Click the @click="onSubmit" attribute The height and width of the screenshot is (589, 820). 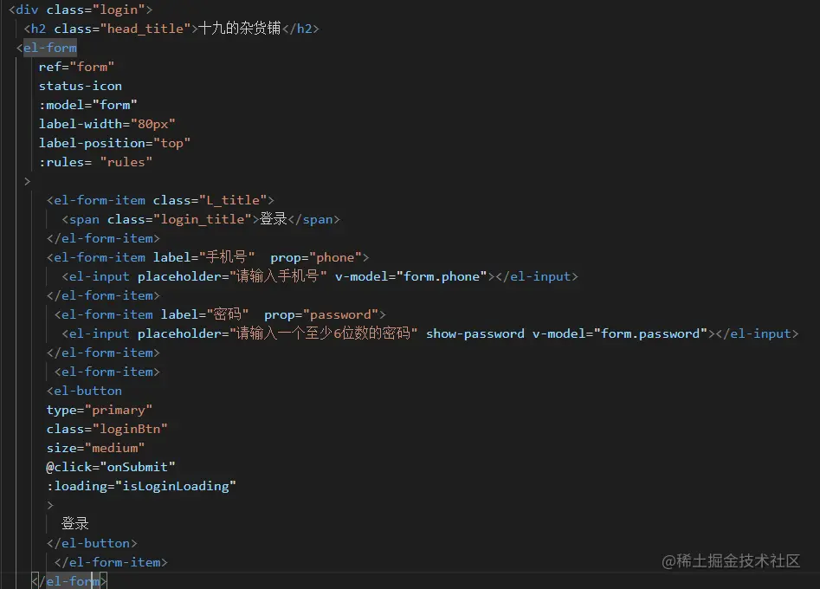[x=111, y=467]
